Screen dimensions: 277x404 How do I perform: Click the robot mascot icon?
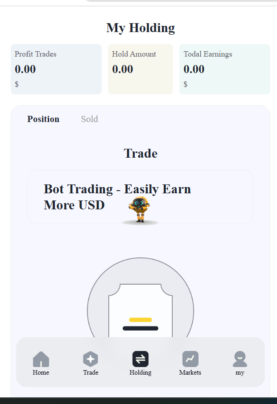pyautogui.click(x=140, y=209)
